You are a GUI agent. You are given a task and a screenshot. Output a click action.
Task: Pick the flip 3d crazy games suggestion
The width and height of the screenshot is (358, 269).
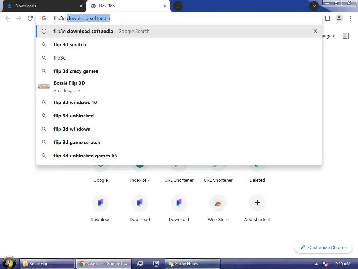[179, 71]
